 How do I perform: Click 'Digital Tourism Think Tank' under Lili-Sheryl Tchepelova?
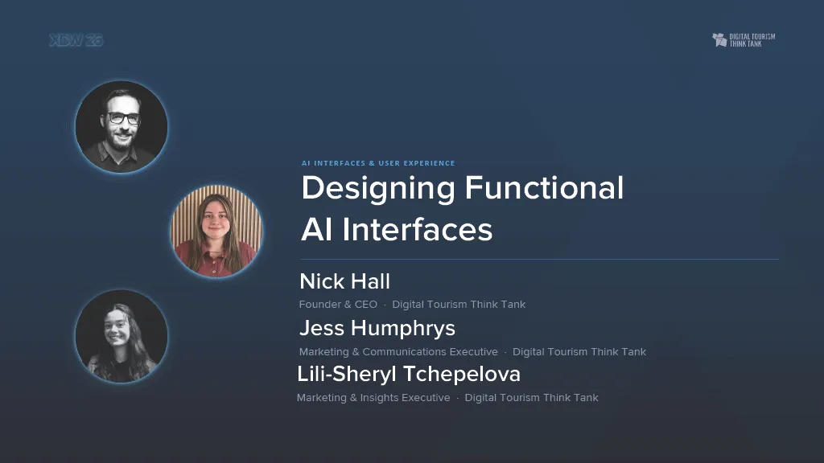click(x=531, y=398)
